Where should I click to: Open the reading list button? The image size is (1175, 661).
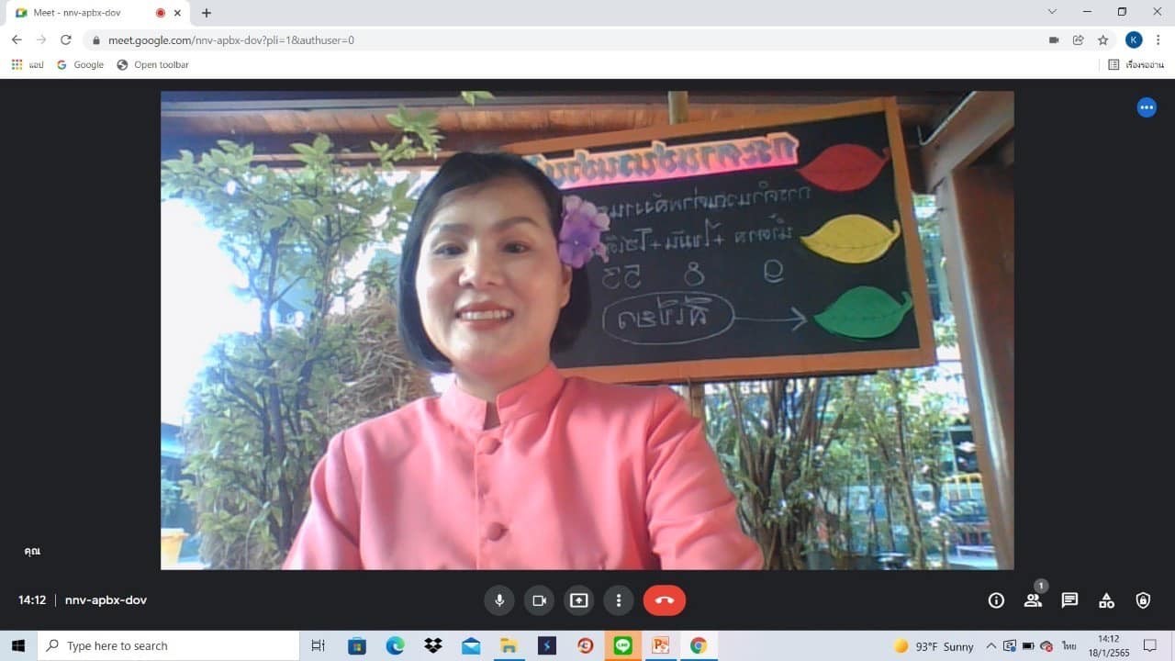tap(1136, 65)
